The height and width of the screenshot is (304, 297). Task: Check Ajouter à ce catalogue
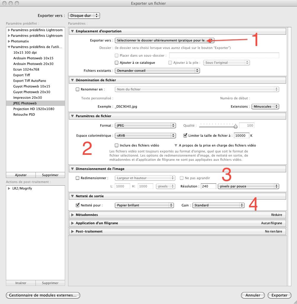117,63
